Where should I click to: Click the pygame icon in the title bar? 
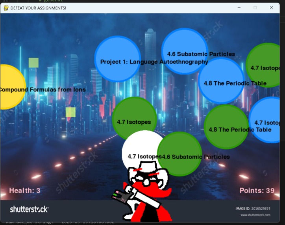click(6, 8)
